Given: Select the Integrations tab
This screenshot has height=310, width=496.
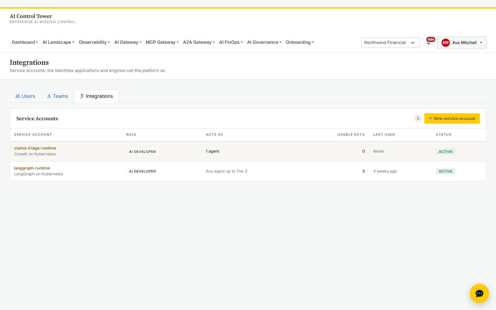Looking at the screenshot, I should (96, 96).
